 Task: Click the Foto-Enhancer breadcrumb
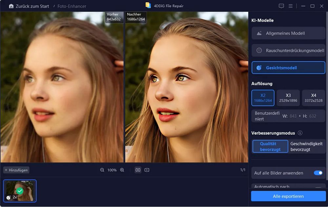pos(72,6)
